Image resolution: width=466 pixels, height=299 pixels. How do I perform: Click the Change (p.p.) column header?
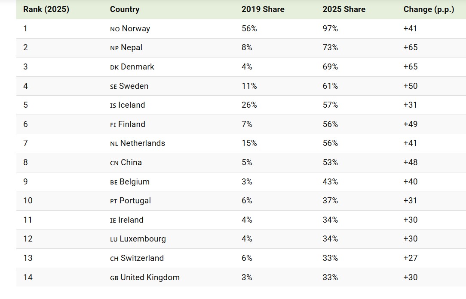tap(429, 9)
